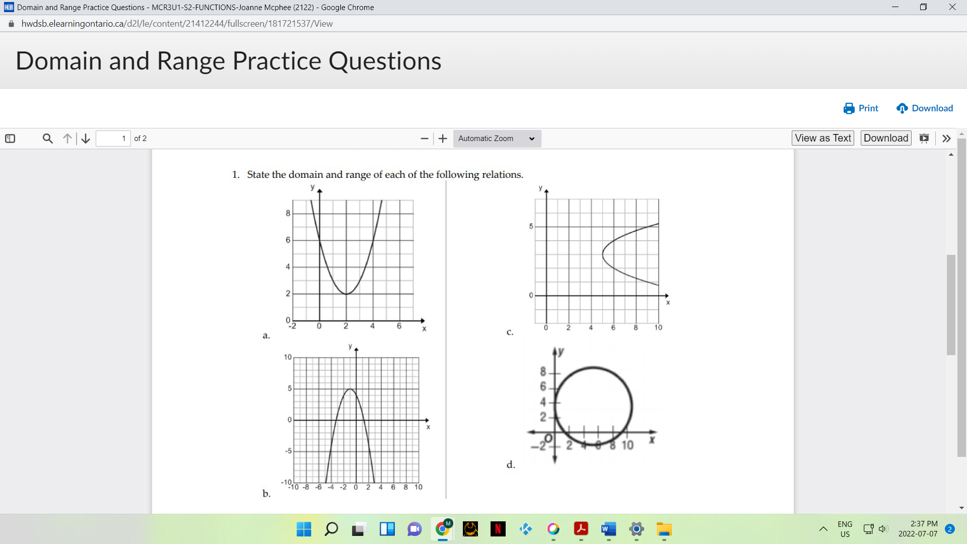Toggle the PDF sidebar panel
Screen dimensions: 967x544
11,138
